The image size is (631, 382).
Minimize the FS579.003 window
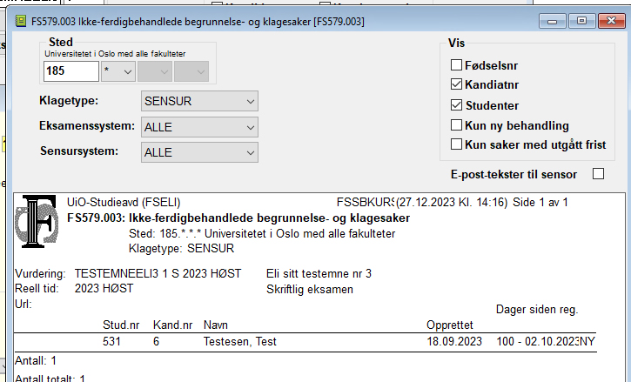click(x=553, y=21)
